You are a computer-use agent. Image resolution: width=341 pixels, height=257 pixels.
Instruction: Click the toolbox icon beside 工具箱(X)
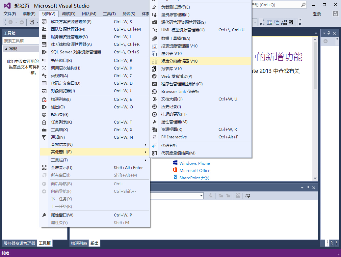[44, 130]
